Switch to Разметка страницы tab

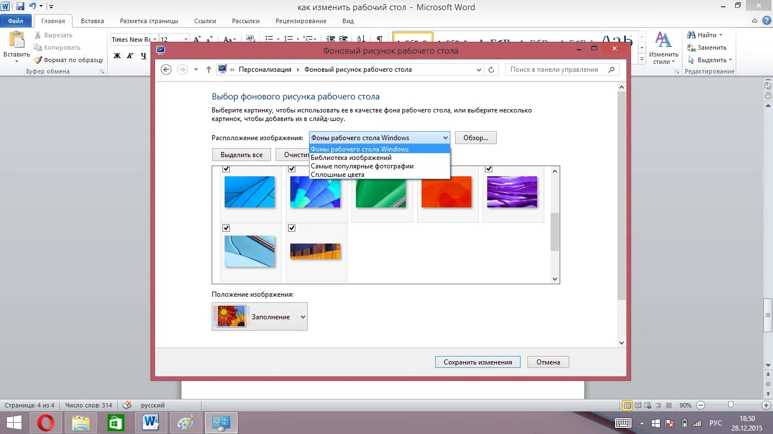(x=149, y=21)
